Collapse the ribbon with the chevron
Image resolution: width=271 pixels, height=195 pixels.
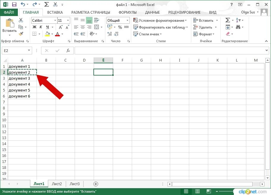(266, 41)
